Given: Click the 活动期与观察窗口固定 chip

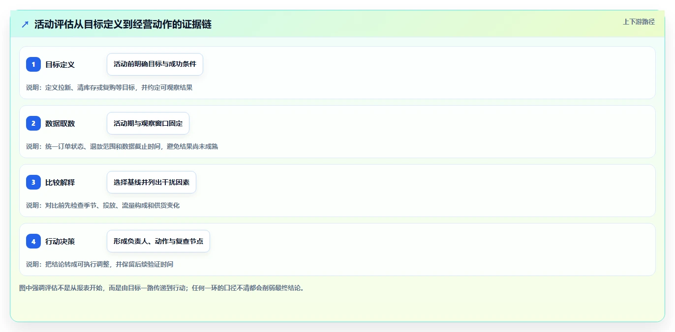Looking at the screenshot, I should coord(148,123).
